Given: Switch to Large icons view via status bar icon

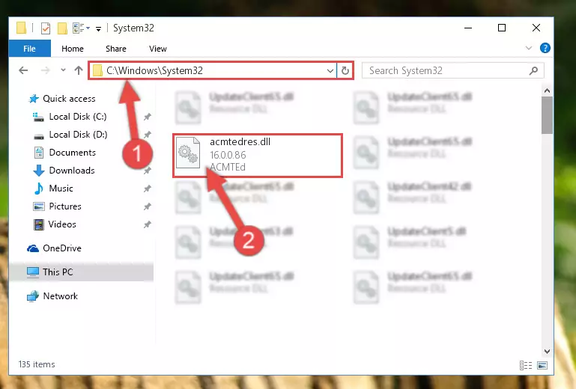Looking at the screenshot, I should click(542, 366).
